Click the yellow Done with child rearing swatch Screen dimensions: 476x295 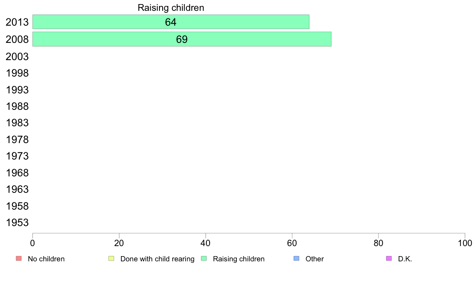coord(111,259)
